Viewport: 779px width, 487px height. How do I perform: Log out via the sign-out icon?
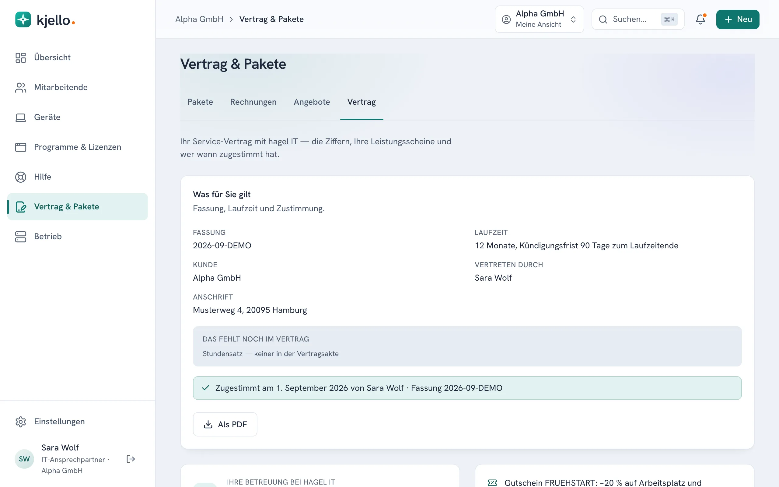pos(131,459)
